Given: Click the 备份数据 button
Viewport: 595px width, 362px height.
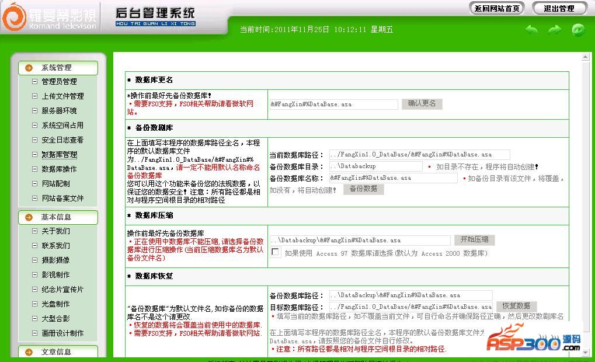Looking at the screenshot, I should point(364,189).
